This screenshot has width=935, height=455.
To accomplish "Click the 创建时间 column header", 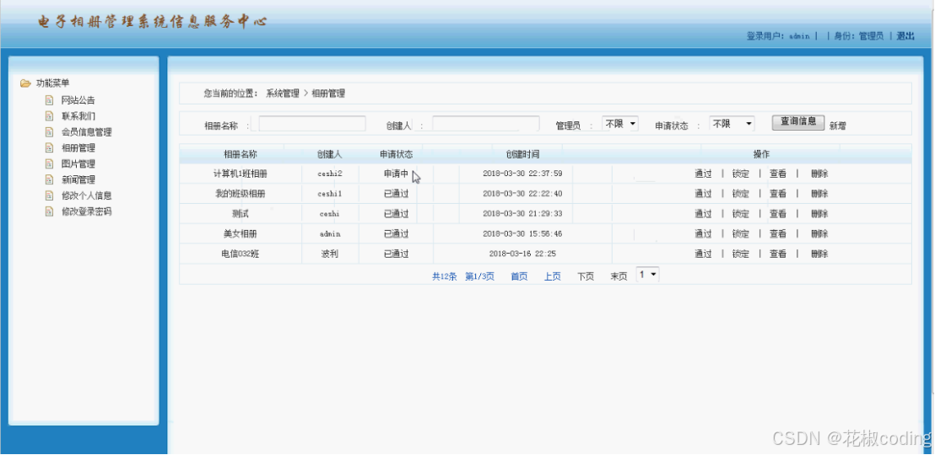I will tap(522, 154).
